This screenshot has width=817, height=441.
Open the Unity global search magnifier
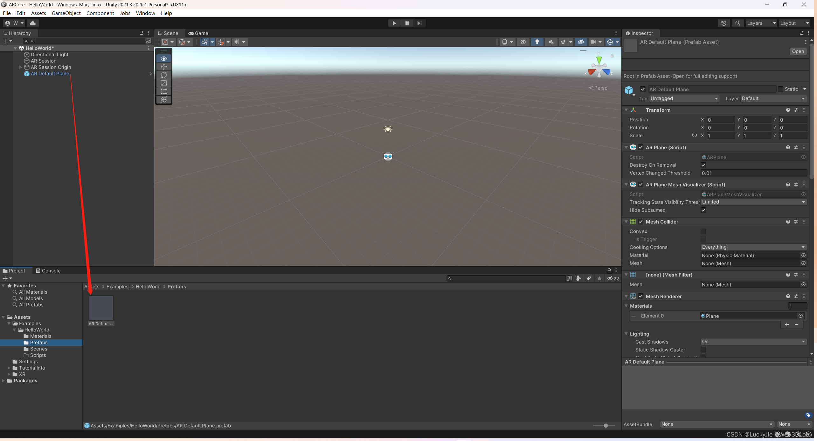tap(737, 23)
